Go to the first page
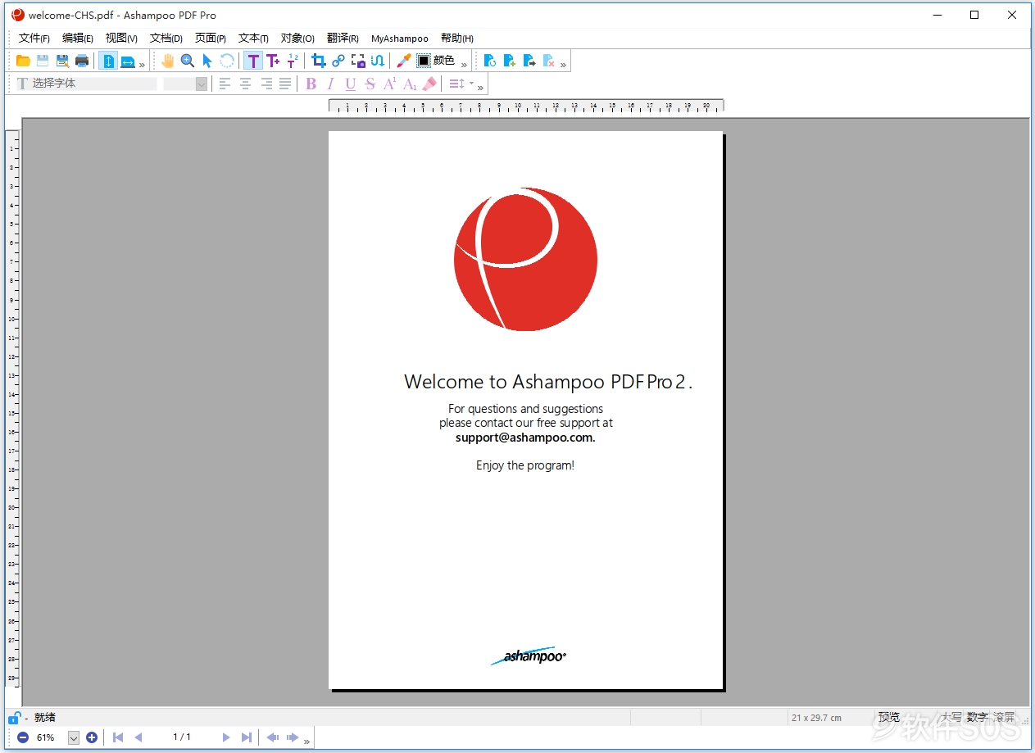The width and height of the screenshot is (1035, 753). pos(118,737)
